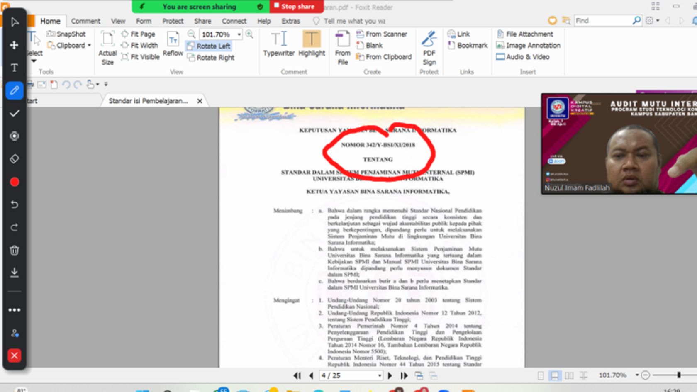Open the page number dropdown

click(x=380, y=376)
